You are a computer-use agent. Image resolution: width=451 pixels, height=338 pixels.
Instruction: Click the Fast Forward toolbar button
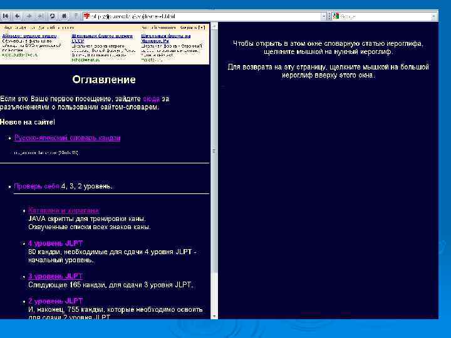[41, 16]
